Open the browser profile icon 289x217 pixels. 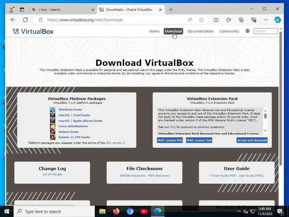click(12, 10)
